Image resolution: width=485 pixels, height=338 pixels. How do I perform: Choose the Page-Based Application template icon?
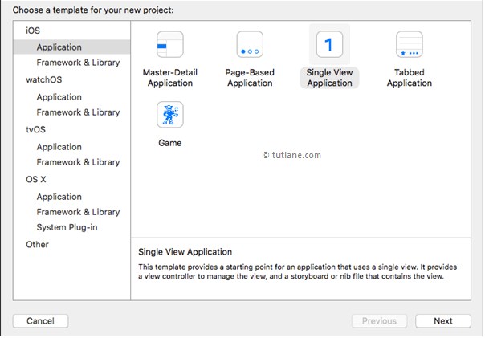[x=250, y=45]
